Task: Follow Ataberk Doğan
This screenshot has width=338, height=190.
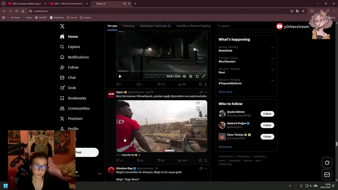Action: (267, 125)
